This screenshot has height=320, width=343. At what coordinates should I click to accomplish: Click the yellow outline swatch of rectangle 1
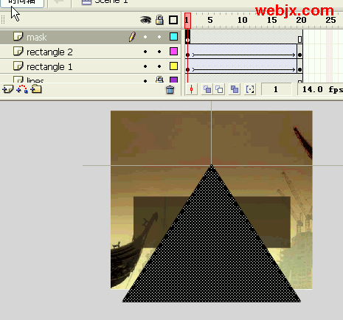click(173, 66)
